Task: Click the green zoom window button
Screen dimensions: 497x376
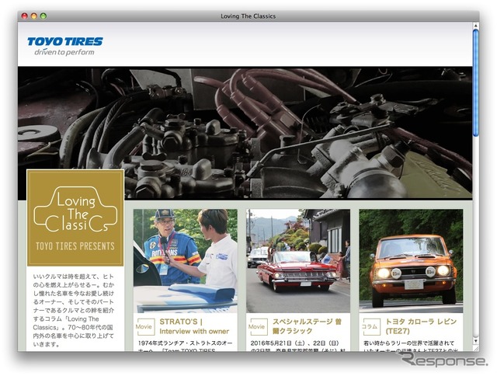Action: pos(43,16)
